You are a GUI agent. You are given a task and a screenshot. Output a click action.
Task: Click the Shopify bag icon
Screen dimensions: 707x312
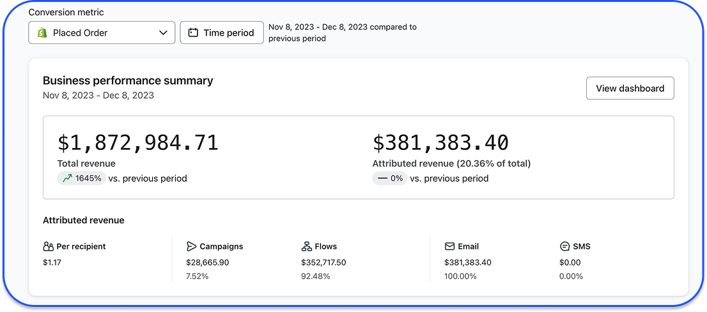pos(42,33)
